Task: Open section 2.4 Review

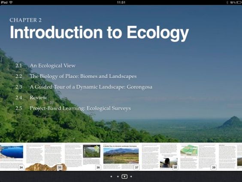Action: click(x=31, y=98)
